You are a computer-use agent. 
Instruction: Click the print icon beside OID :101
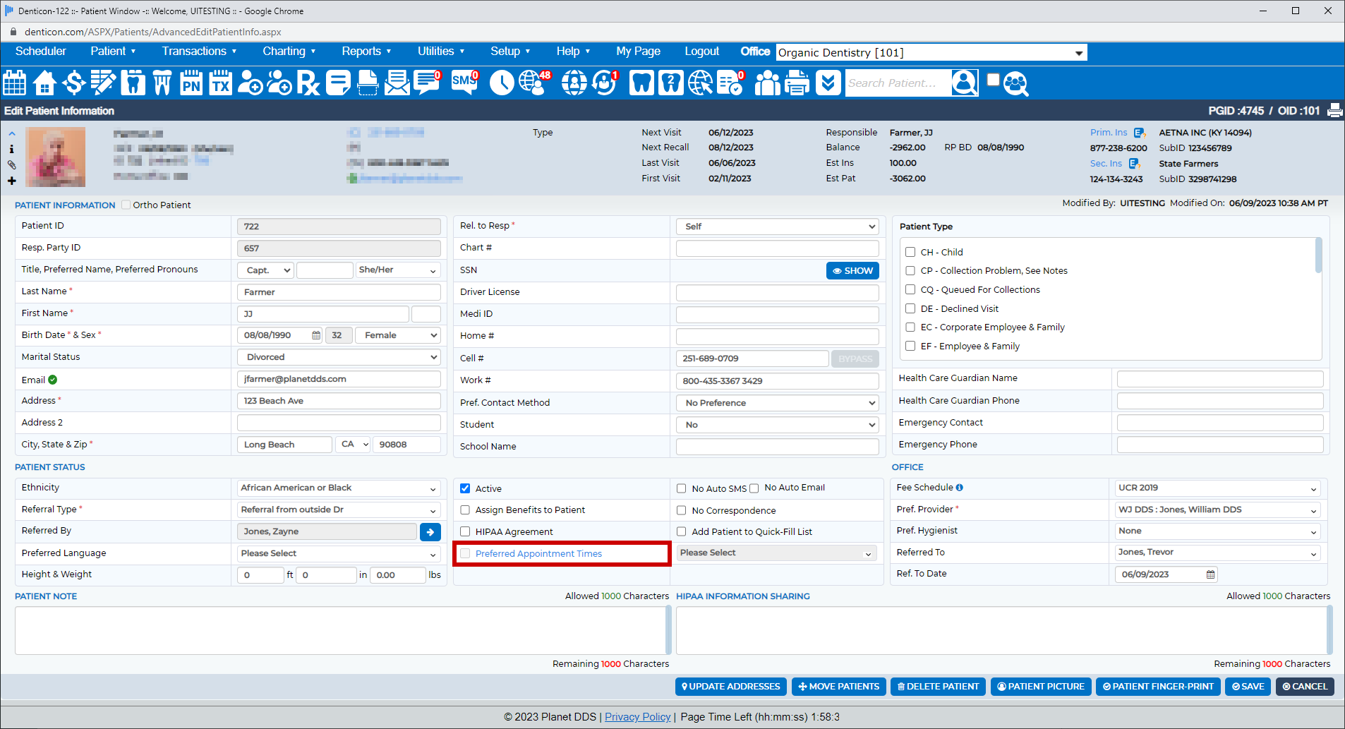pos(1334,111)
